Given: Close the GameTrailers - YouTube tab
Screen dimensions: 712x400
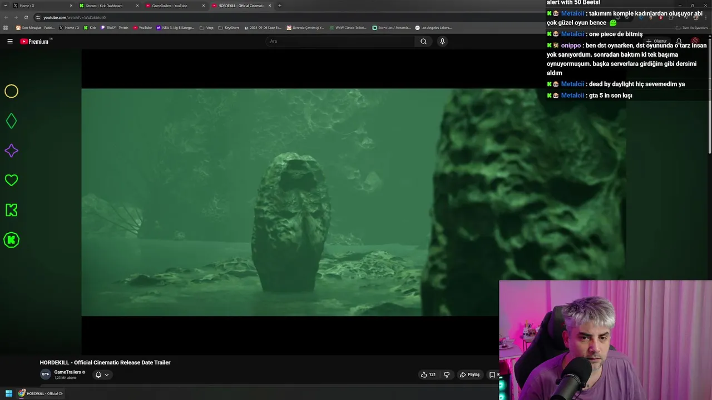Looking at the screenshot, I should click(x=204, y=6).
